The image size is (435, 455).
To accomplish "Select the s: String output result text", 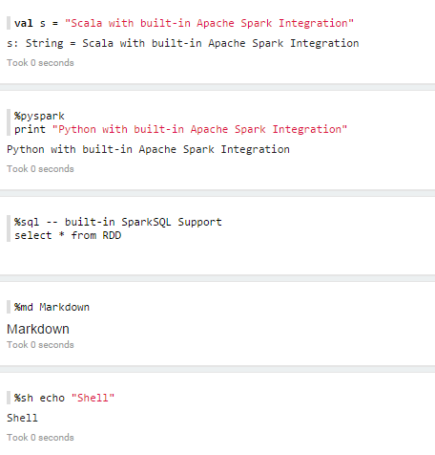I will pyautogui.click(x=183, y=43).
